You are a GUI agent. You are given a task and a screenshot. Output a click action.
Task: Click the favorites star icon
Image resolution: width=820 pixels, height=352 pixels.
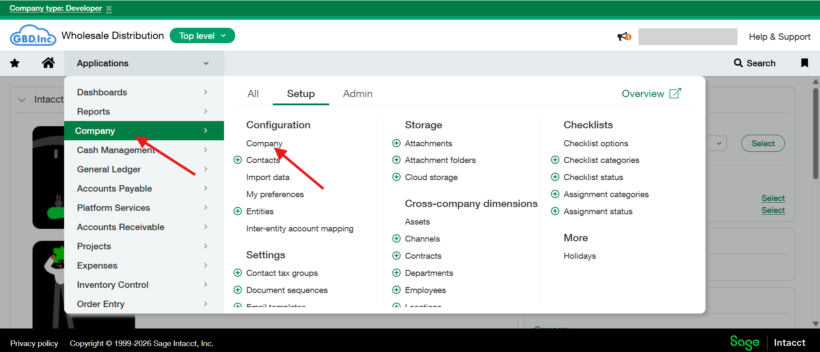pos(15,63)
